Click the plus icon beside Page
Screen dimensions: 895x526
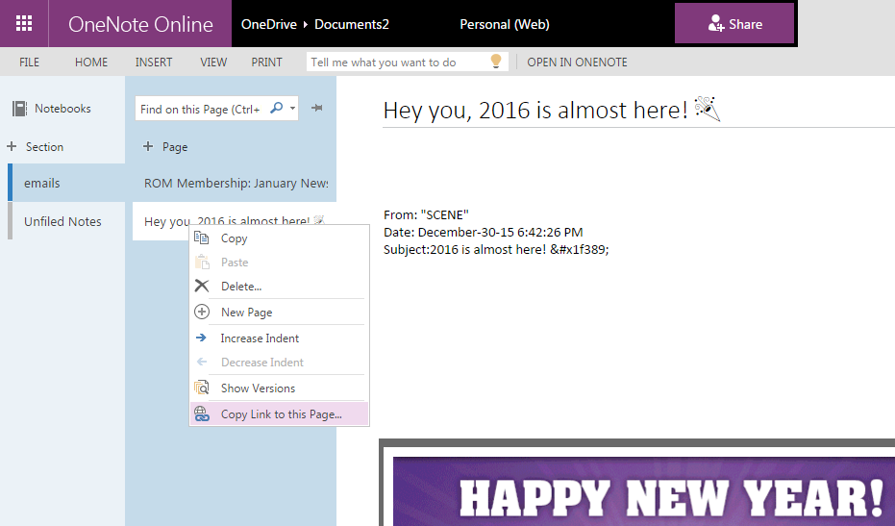148,146
